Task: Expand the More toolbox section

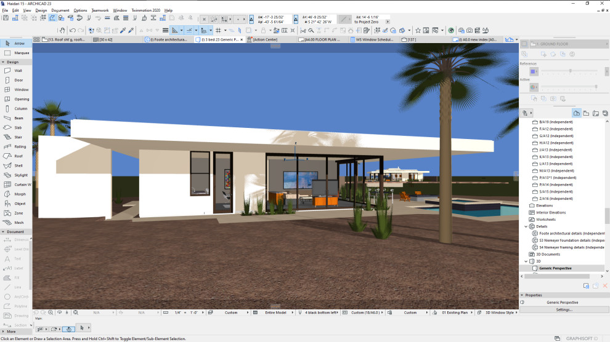Action: tap(3, 332)
